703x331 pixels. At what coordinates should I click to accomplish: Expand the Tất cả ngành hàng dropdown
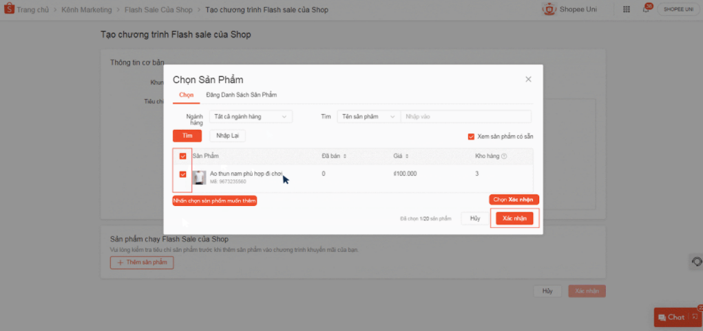click(251, 117)
